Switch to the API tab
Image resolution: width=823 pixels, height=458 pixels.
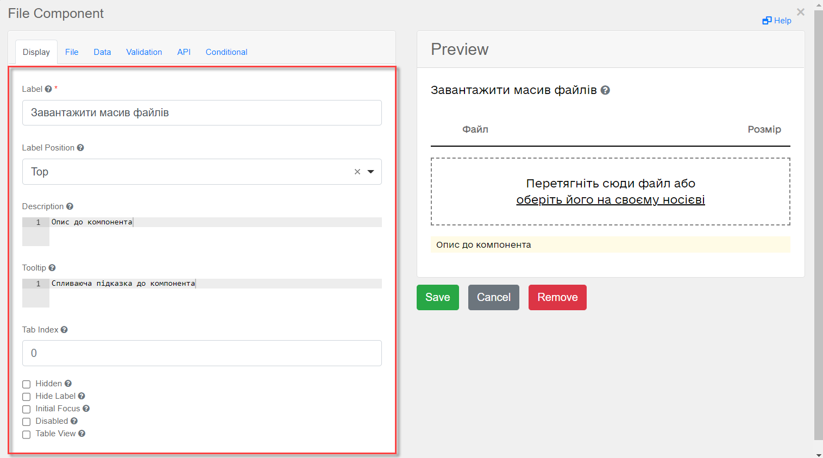(x=184, y=52)
